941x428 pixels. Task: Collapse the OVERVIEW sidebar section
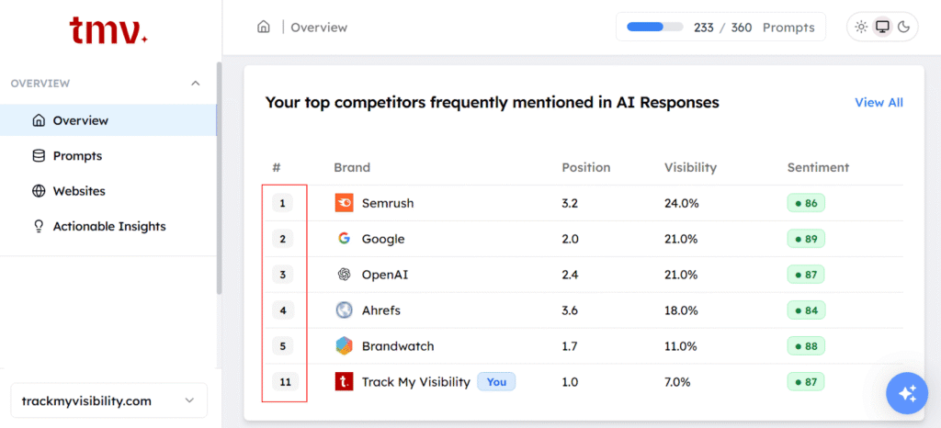[195, 84]
